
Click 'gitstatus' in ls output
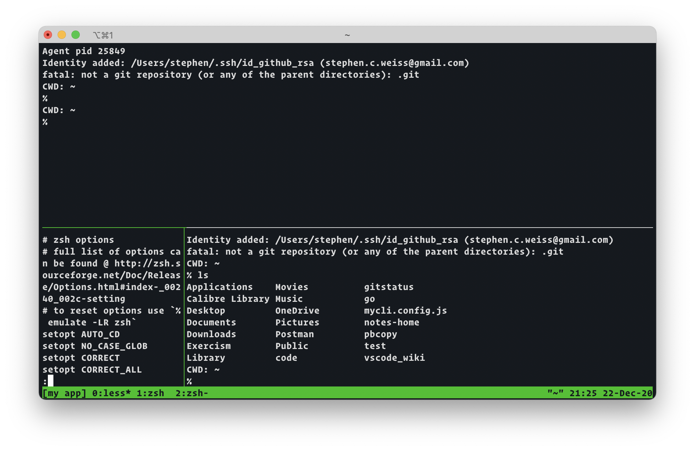point(389,287)
